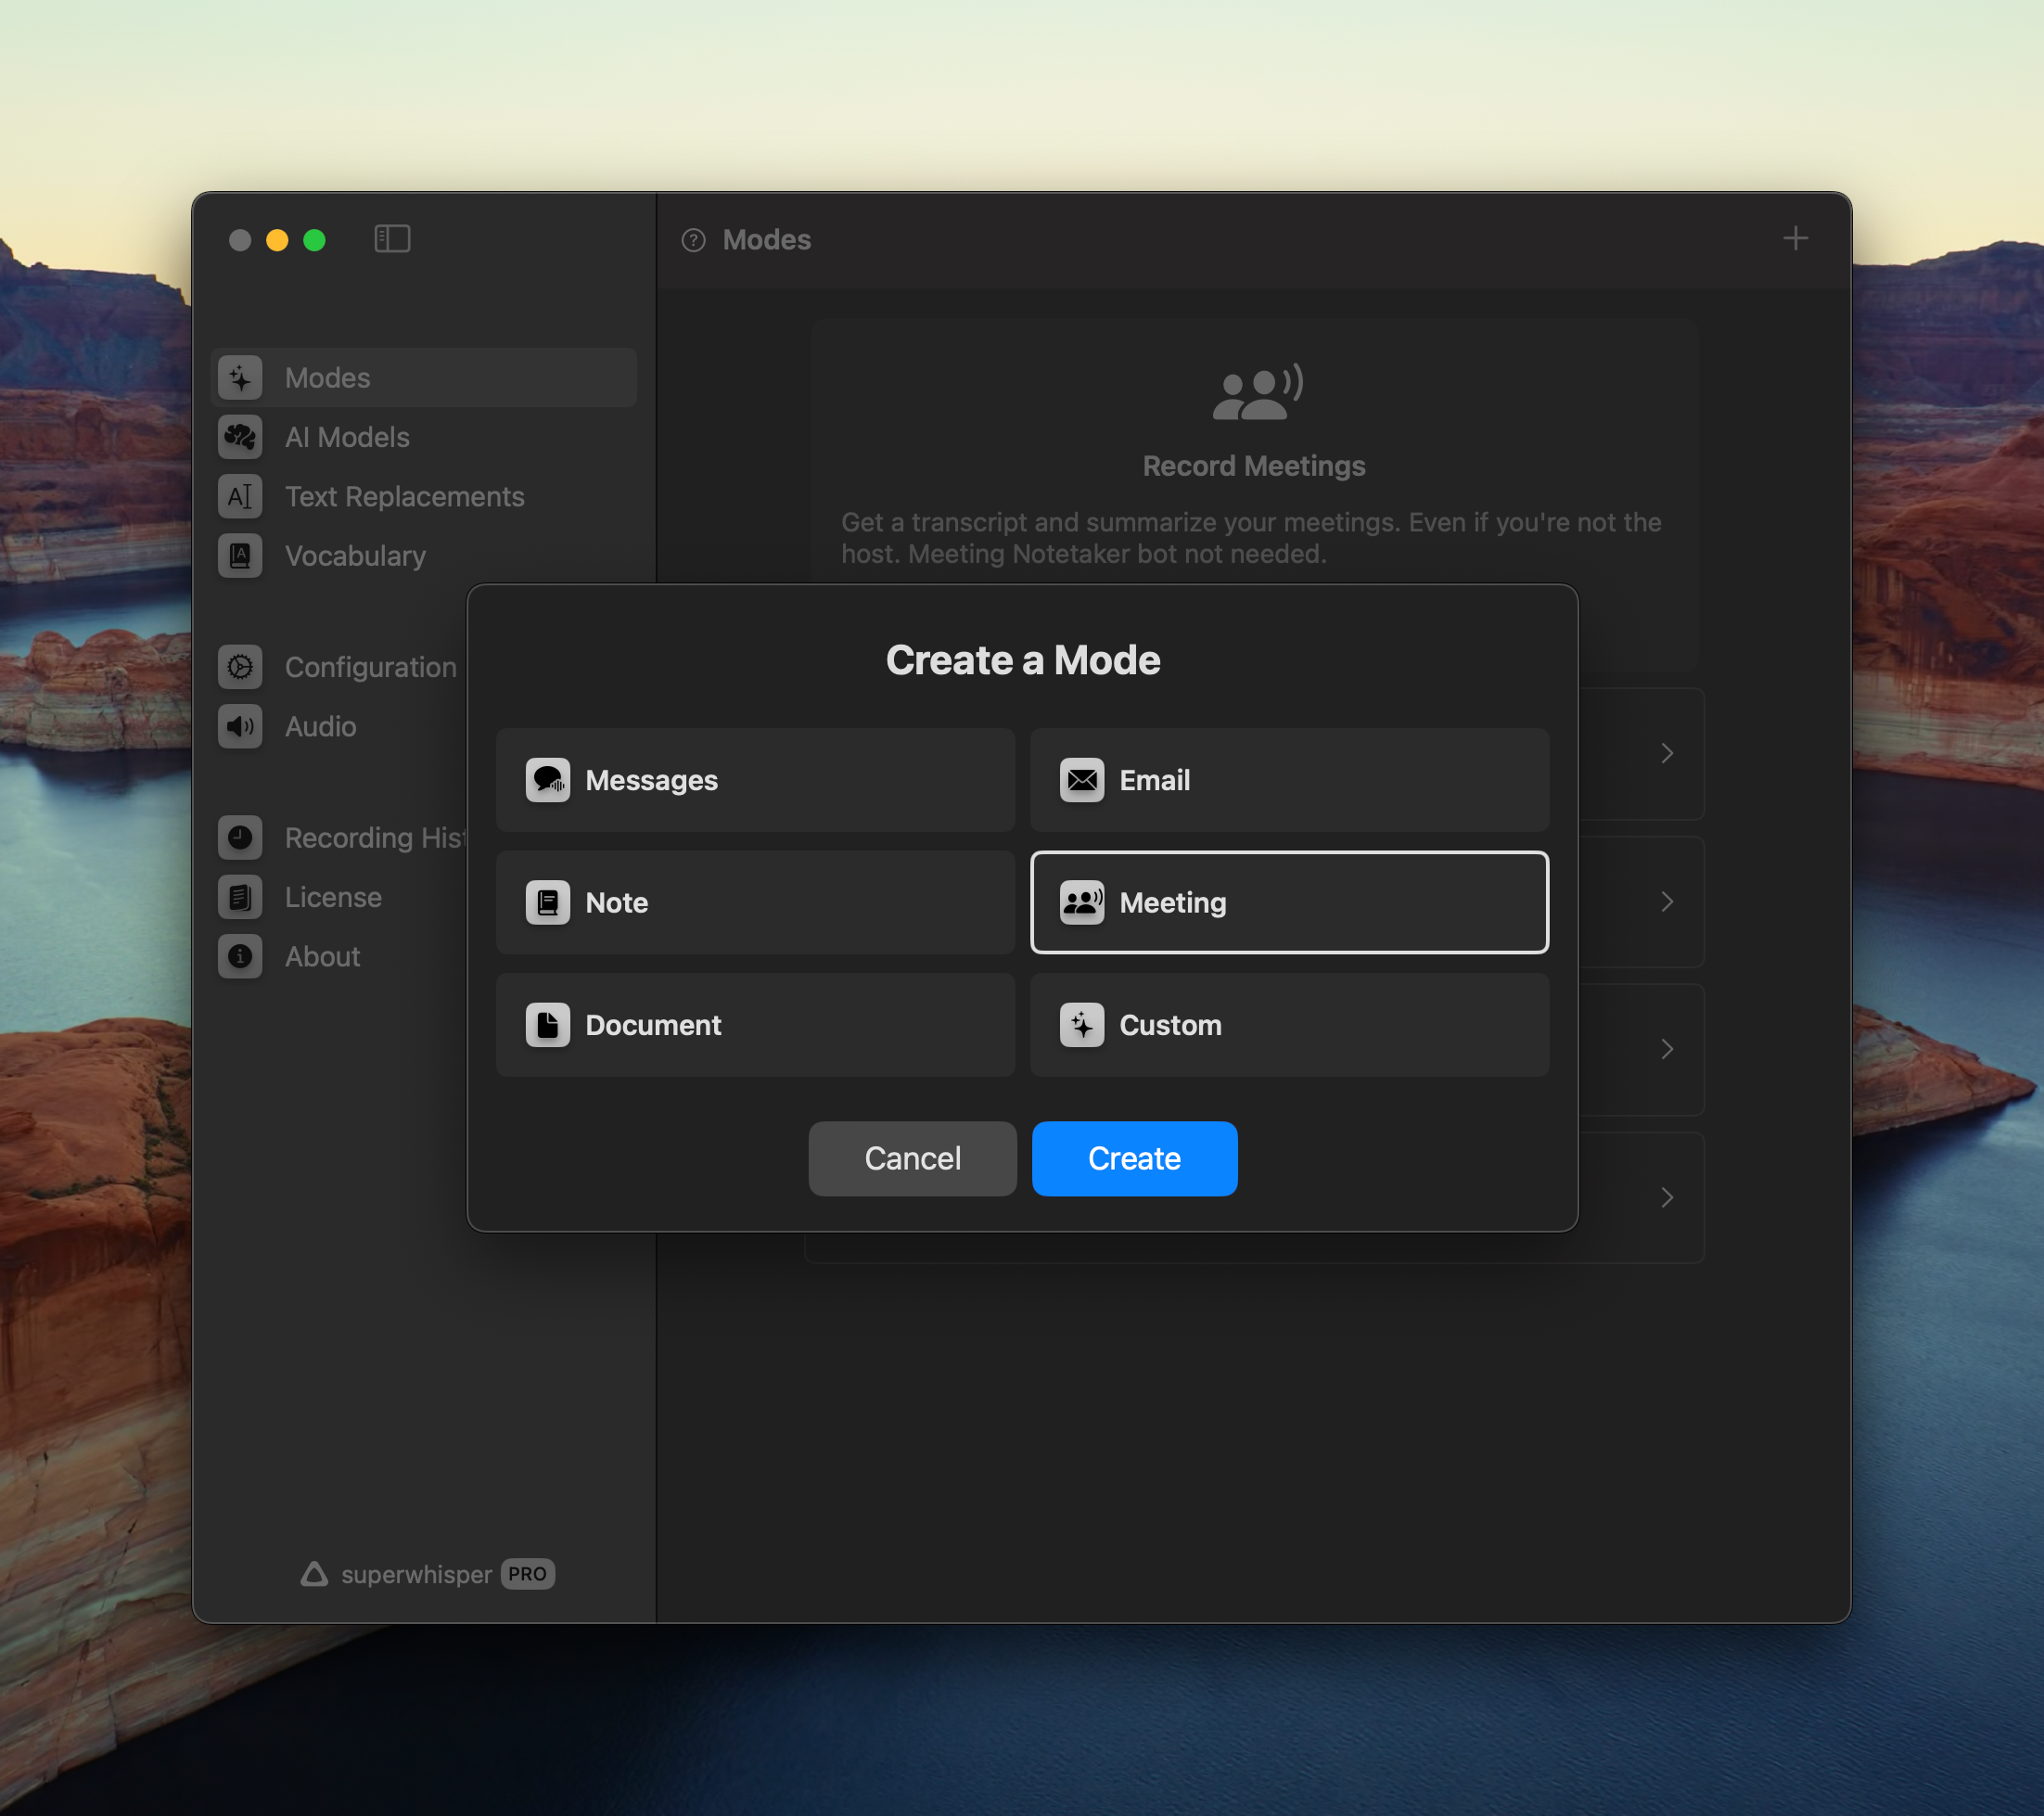Viewport: 2044px width, 1816px height.
Task: Expand the second Modes list item
Action: tap(1666, 900)
